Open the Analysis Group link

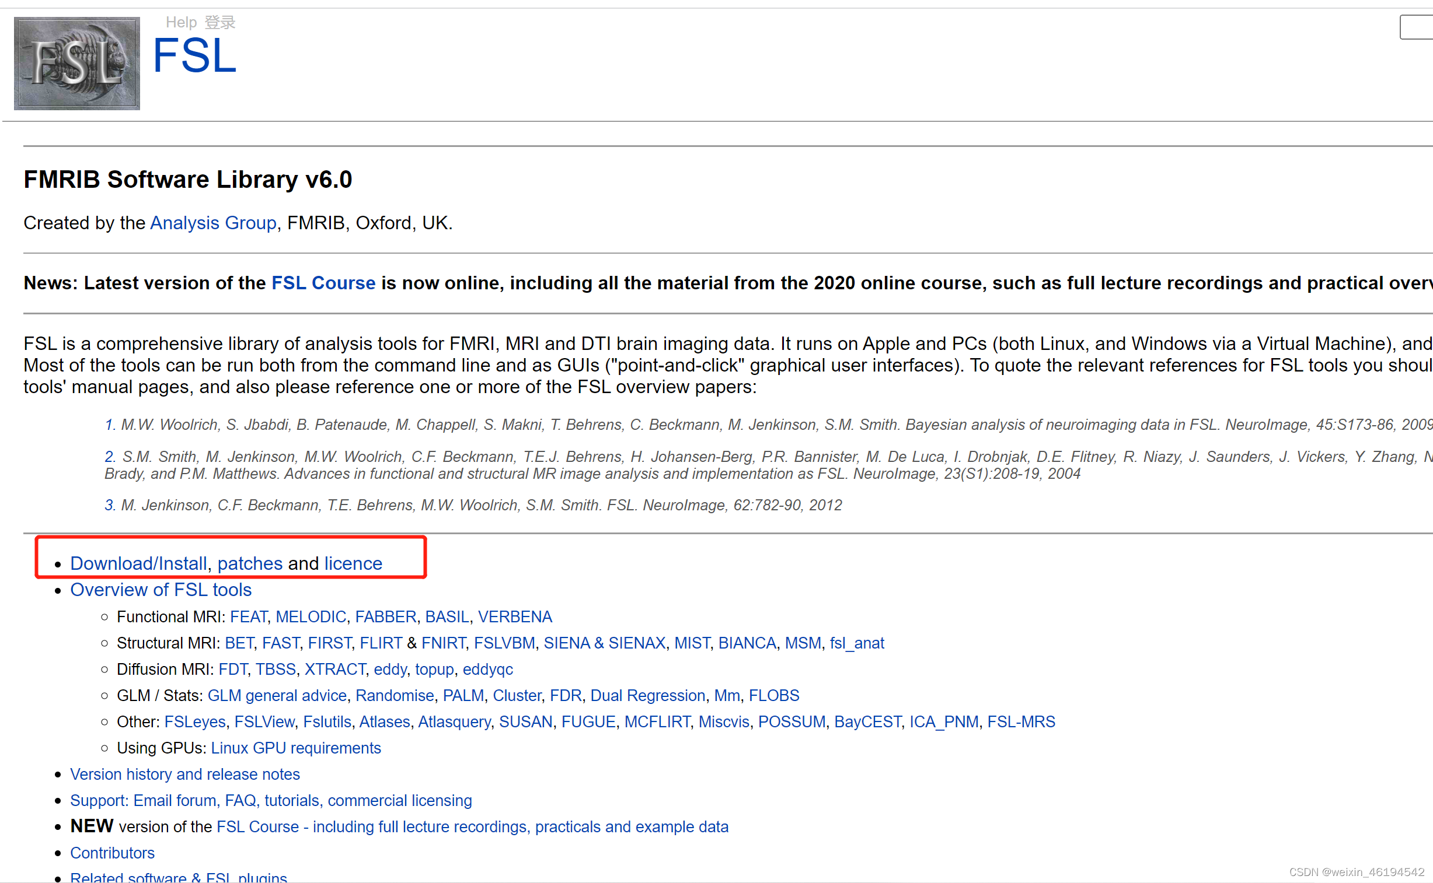(x=212, y=223)
